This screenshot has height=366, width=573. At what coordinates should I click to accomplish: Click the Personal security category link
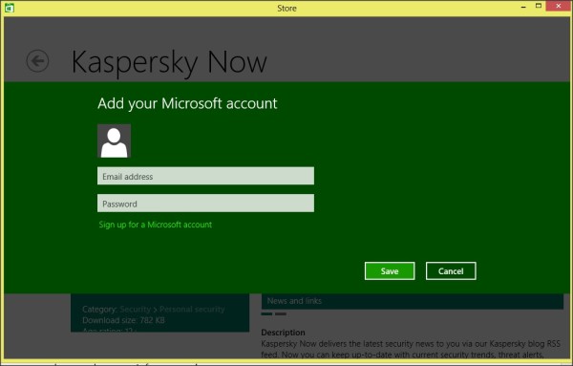192,310
